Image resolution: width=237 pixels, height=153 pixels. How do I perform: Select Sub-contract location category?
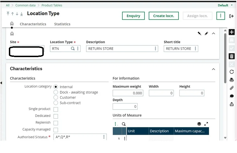[56, 103]
